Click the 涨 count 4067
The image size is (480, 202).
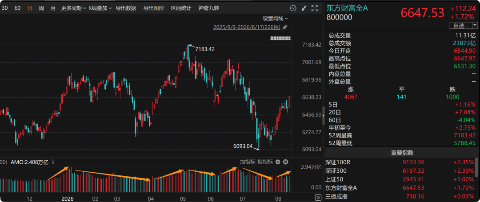click(351, 97)
